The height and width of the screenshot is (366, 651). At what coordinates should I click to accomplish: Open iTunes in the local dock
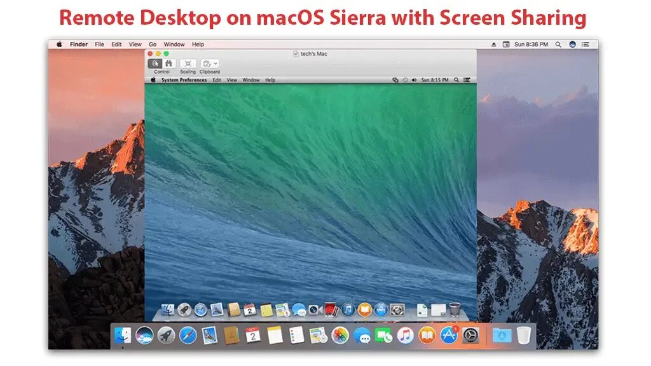click(405, 335)
